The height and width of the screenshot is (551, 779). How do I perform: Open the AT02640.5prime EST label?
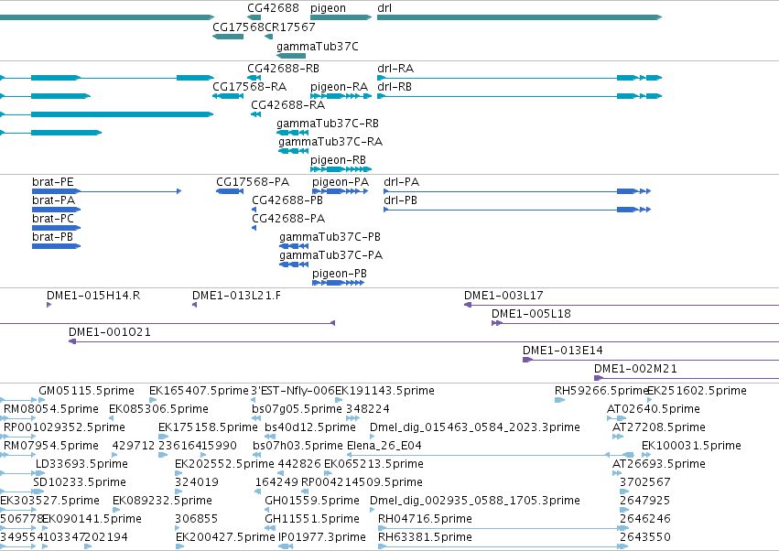pyautogui.click(x=654, y=410)
